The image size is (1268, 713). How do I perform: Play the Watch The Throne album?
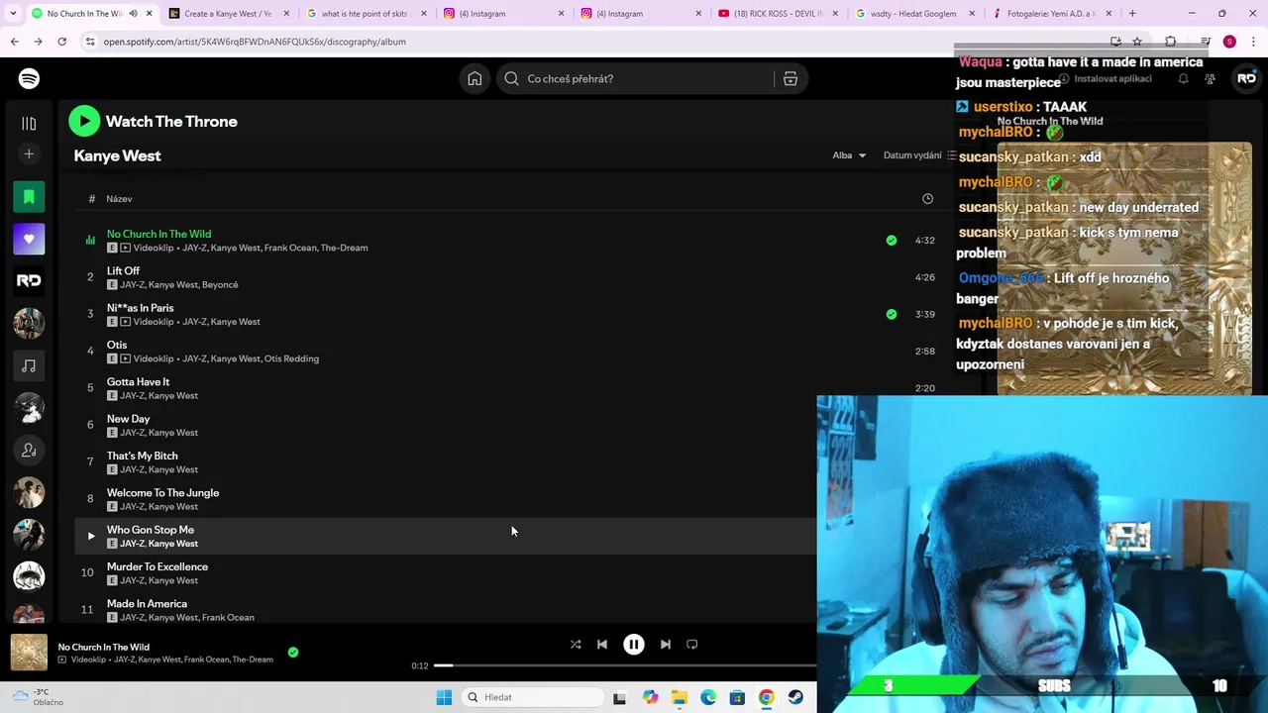click(84, 121)
